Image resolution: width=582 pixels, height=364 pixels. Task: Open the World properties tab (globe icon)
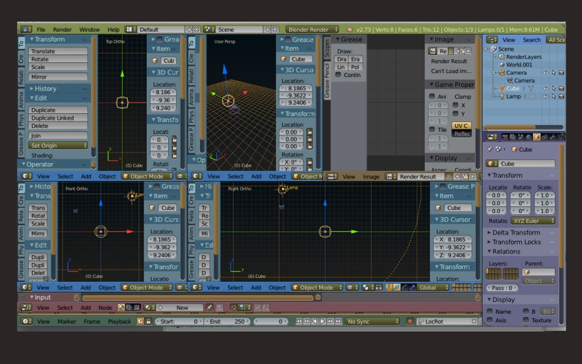pos(529,136)
